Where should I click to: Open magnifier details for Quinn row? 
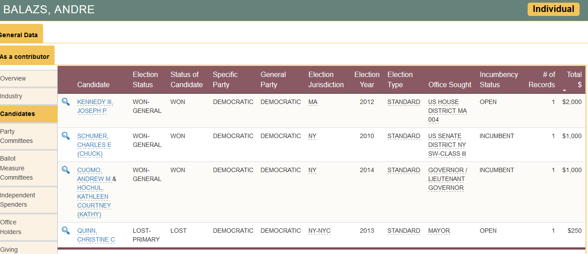[66, 231]
